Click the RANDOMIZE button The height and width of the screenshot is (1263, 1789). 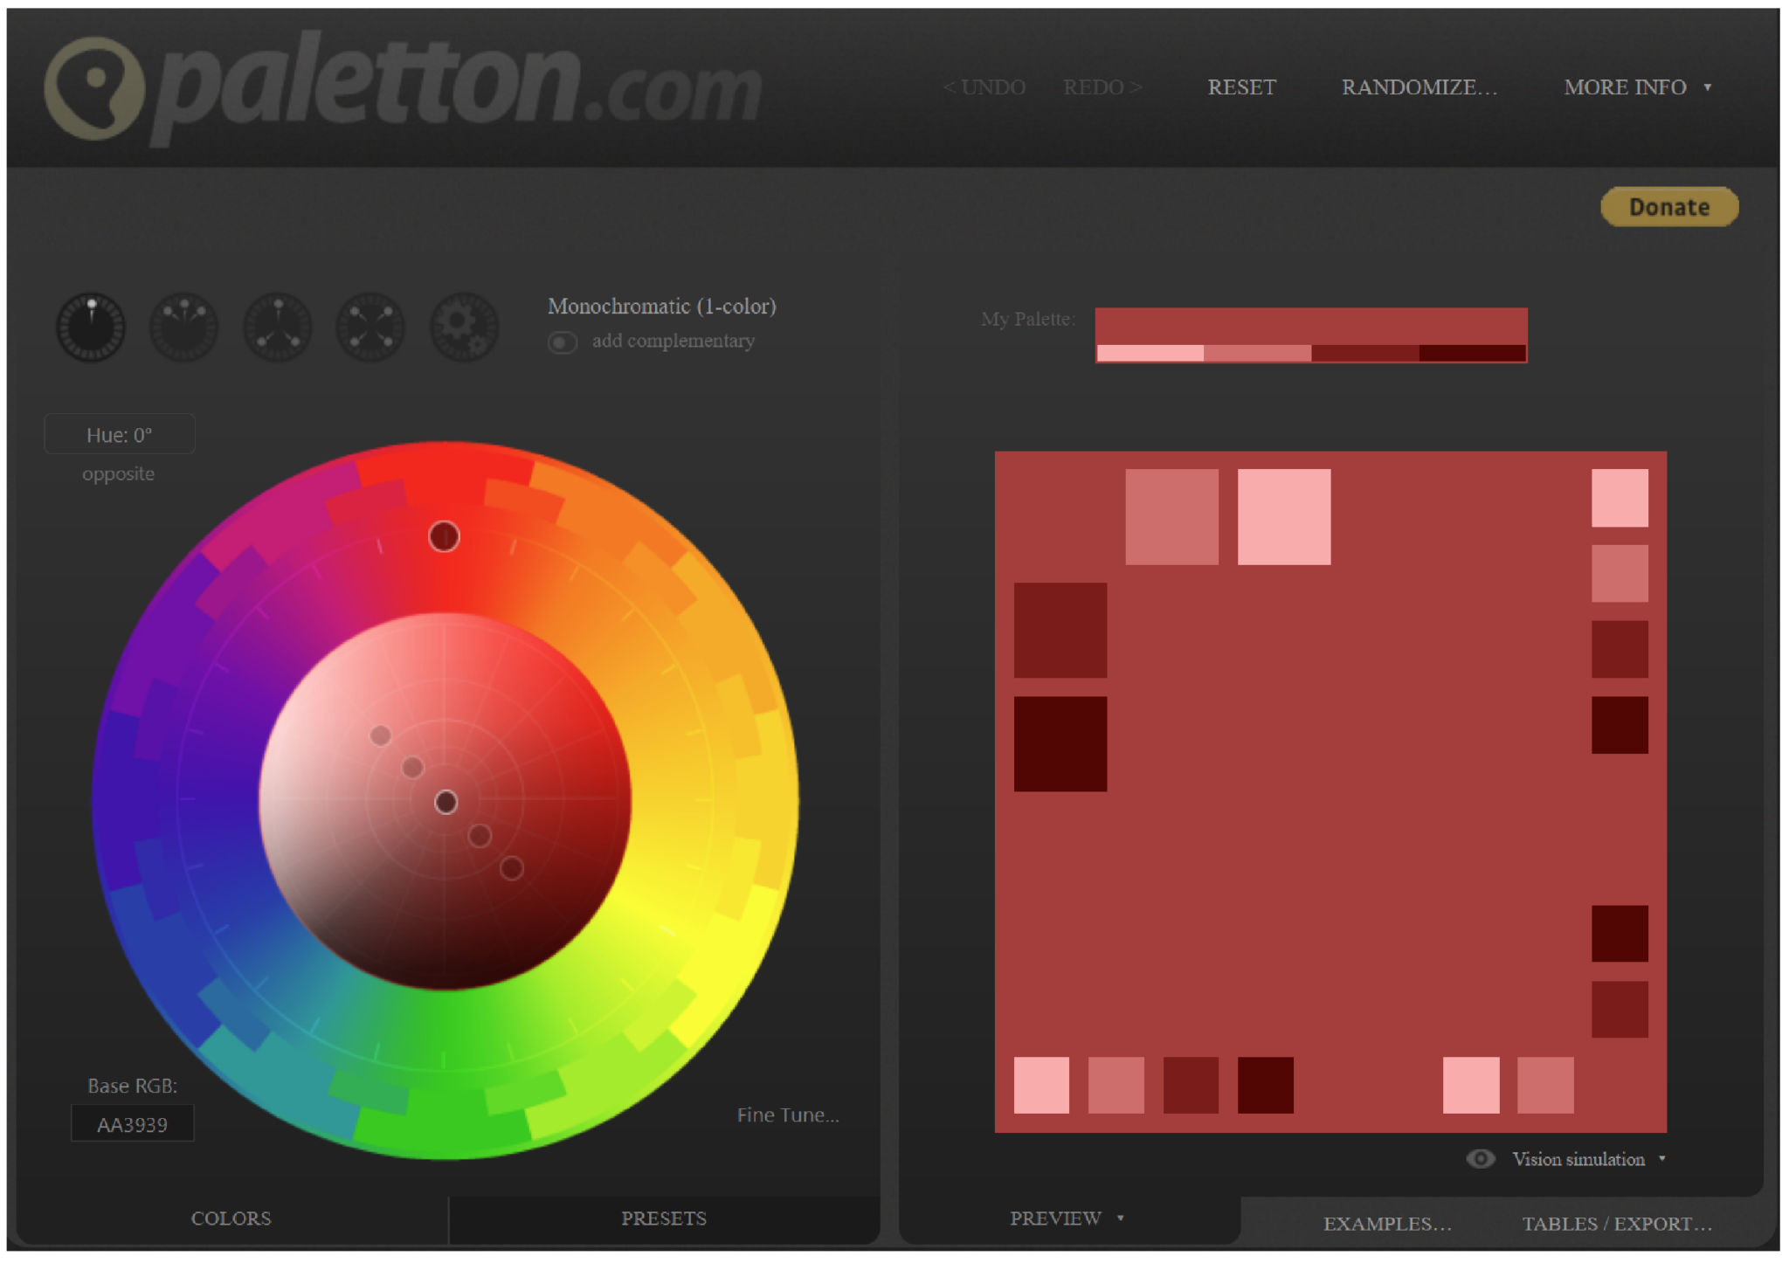1419,86
